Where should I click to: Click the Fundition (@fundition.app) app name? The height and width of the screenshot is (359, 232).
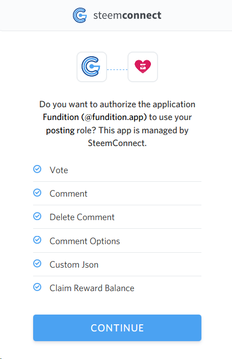point(95,117)
